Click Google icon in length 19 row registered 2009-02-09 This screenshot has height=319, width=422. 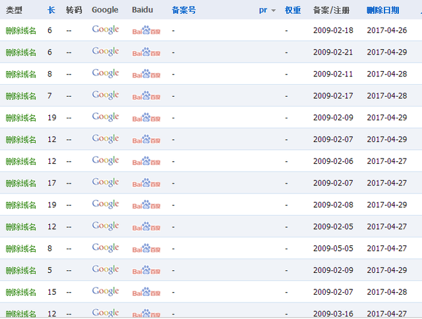[x=105, y=116]
